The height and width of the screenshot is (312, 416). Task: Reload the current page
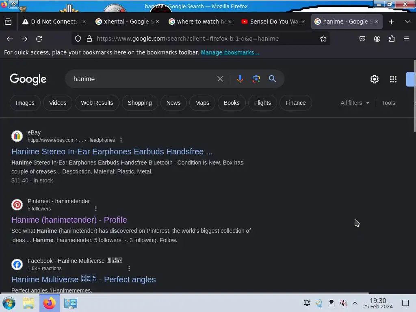click(39, 39)
